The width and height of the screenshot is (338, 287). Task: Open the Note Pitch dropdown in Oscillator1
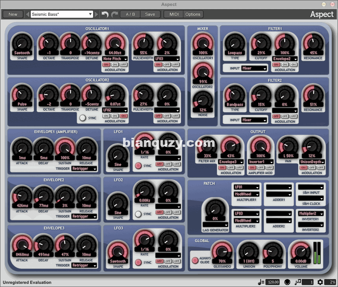point(115,58)
